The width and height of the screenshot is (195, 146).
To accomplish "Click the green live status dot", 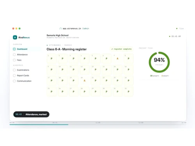I will [177, 28].
